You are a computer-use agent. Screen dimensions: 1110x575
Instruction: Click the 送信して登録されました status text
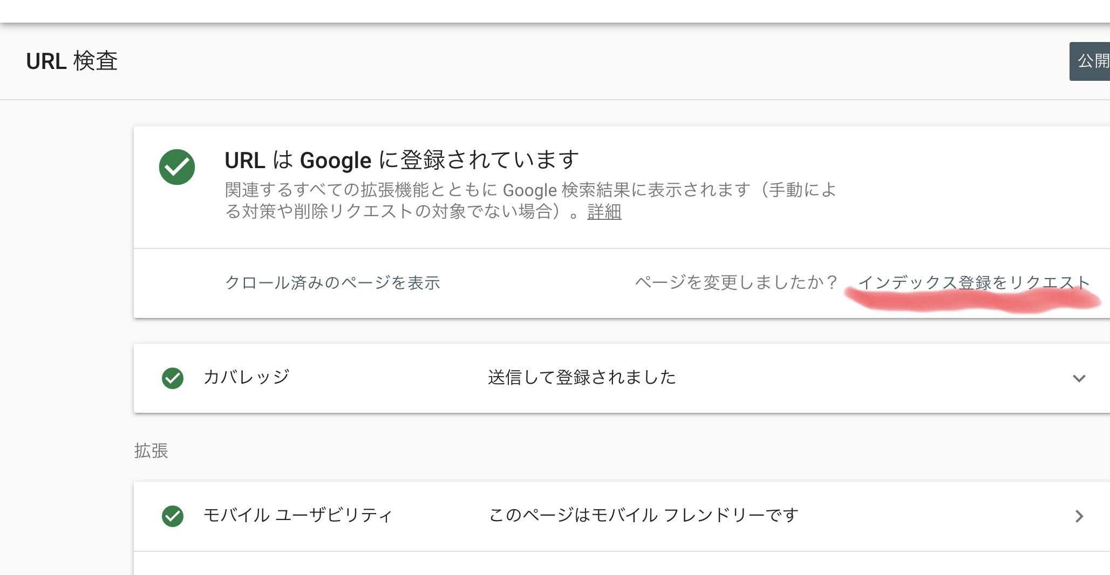coord(582,377)
